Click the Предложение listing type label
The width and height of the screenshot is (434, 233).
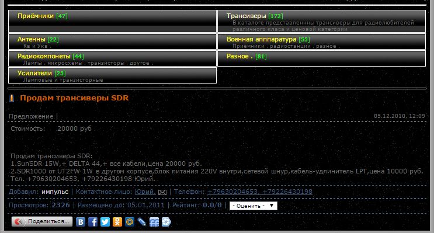[x=31, y=116]
